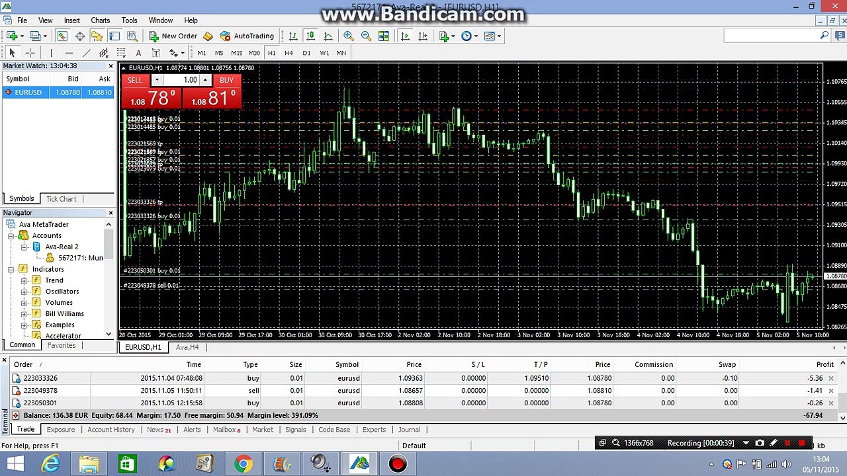Switch chart to line chart
Screen dimensions: 847x476
coord(328,36)
